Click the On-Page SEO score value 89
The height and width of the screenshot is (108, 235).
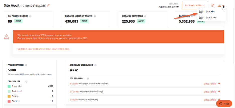(x=10, y=21)
